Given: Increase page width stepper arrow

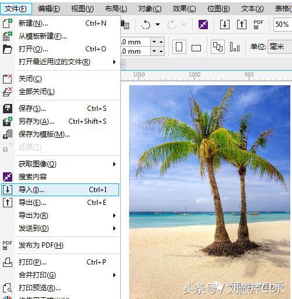Looking at the screenshot, I should coord(161,42).
